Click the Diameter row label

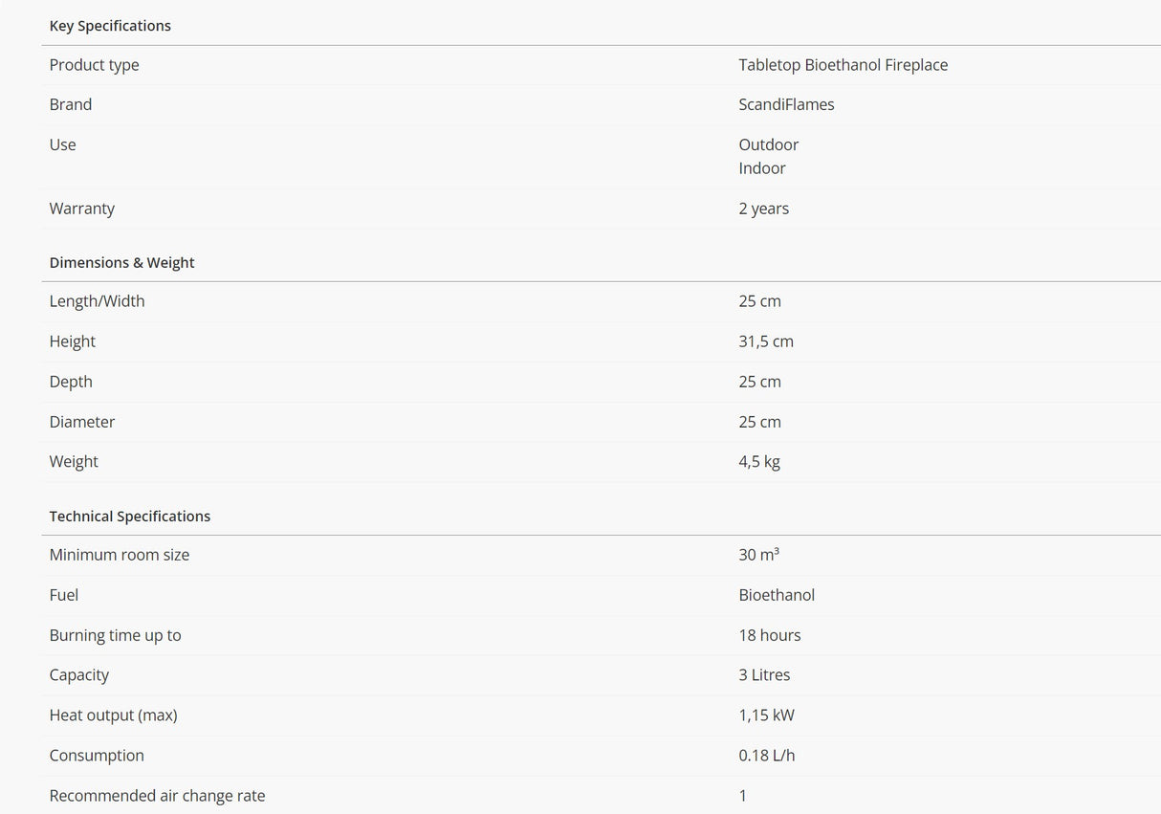[82, 422]
